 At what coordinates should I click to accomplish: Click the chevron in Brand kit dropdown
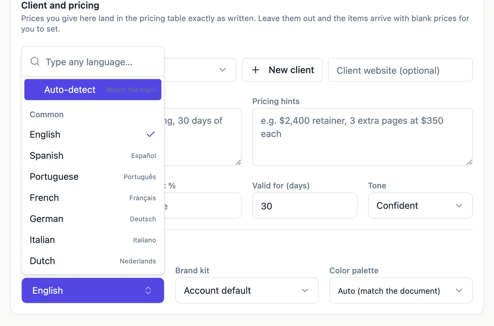tap(305, 291)
